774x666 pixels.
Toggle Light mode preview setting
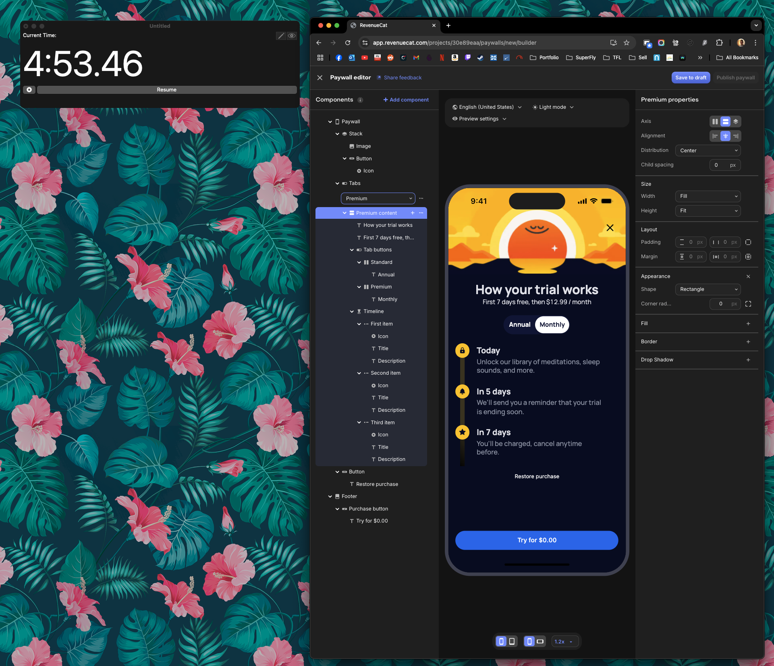tap(553, 107)
